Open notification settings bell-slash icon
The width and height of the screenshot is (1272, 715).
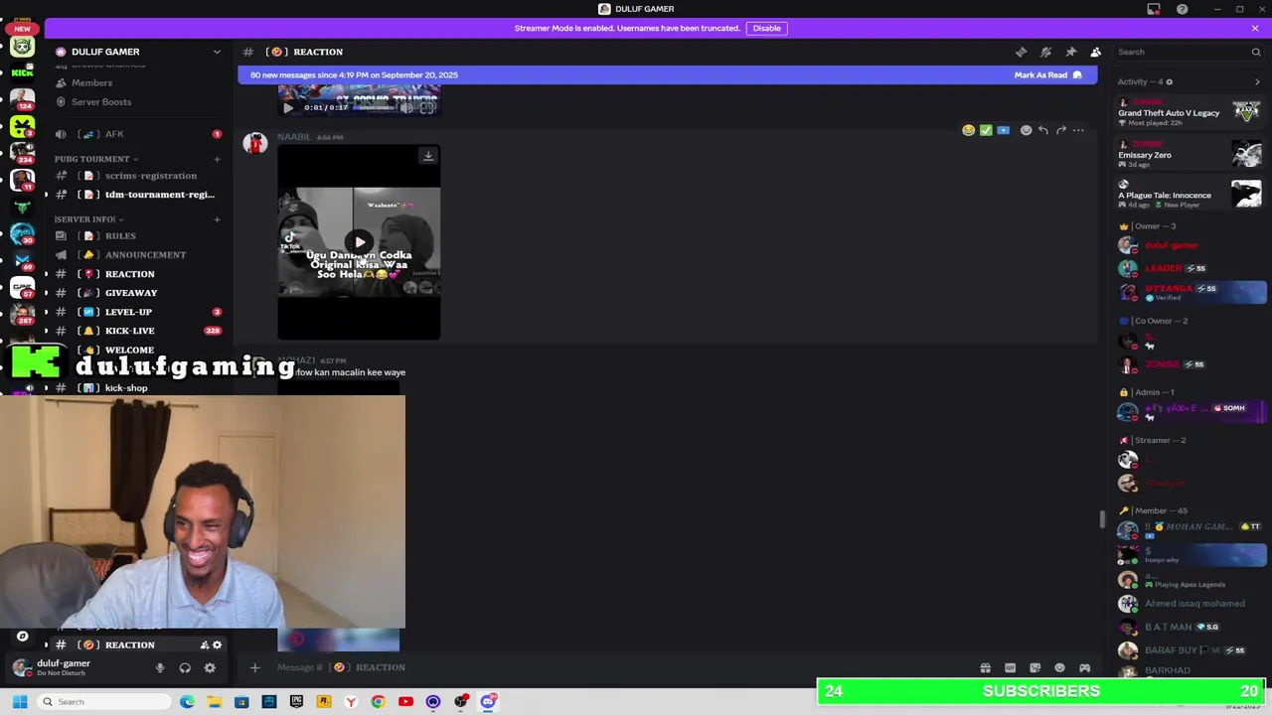click(1045, 52)
